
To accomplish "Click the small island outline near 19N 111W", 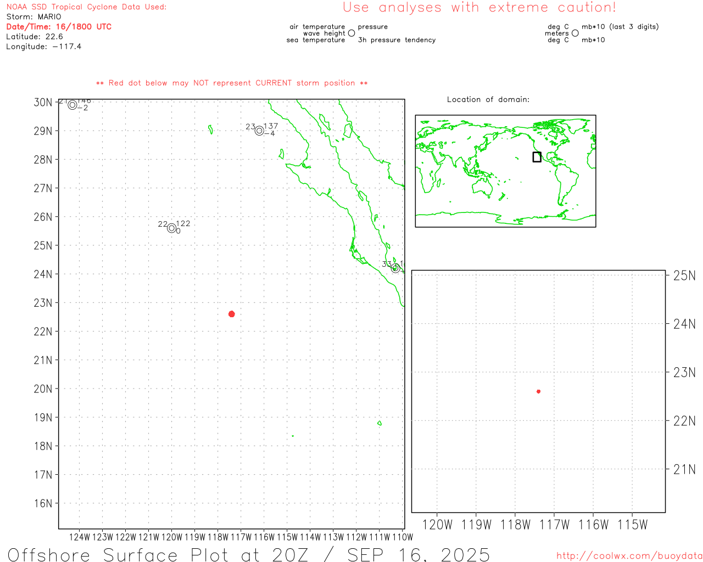I will [380, 423].
